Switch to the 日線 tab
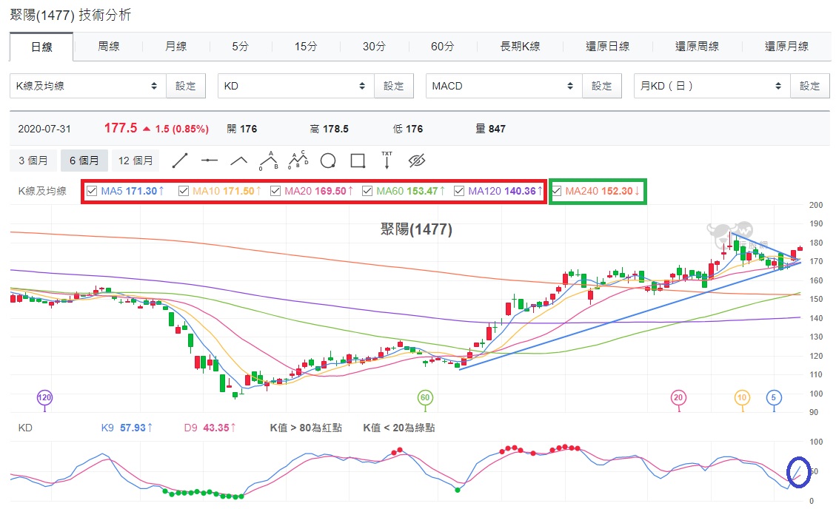The width and height of the screenshot is (836, 509). coord(41,47)
